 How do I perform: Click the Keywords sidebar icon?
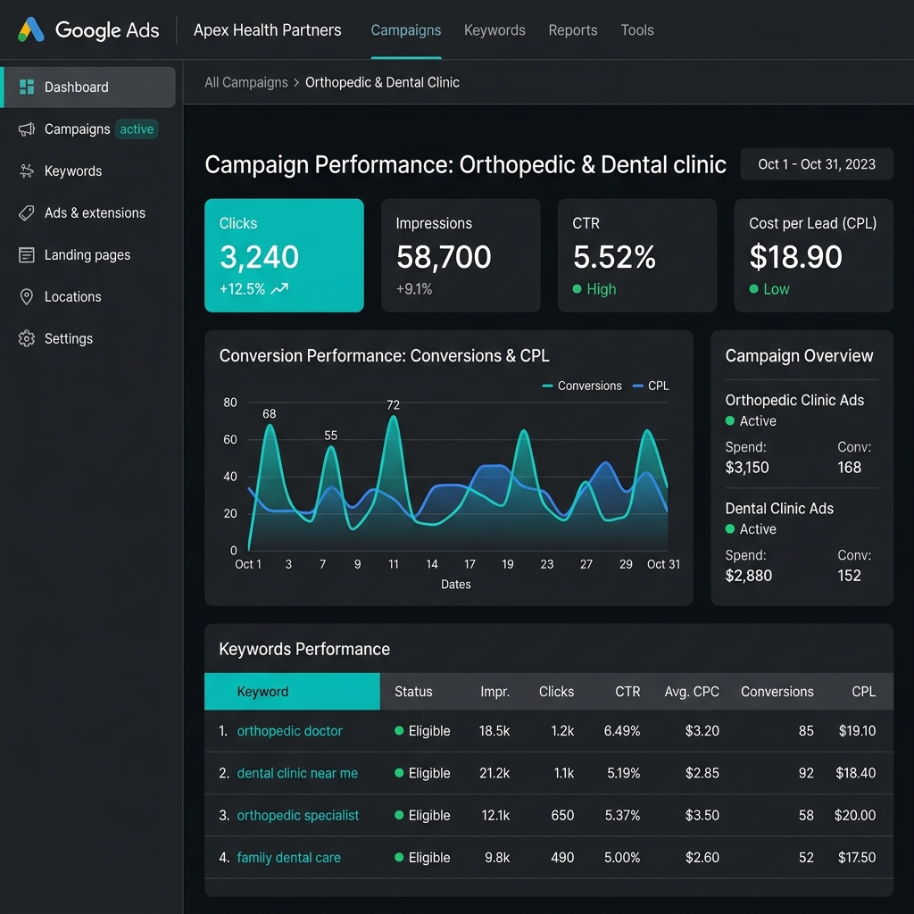(26, 170)
